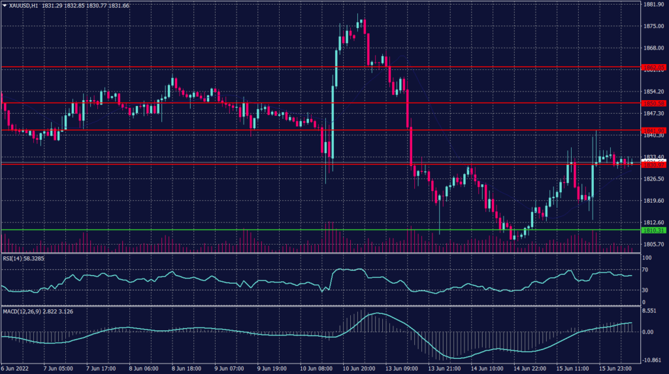Click the 1881.90 value on the price scale

coord(653,5)
